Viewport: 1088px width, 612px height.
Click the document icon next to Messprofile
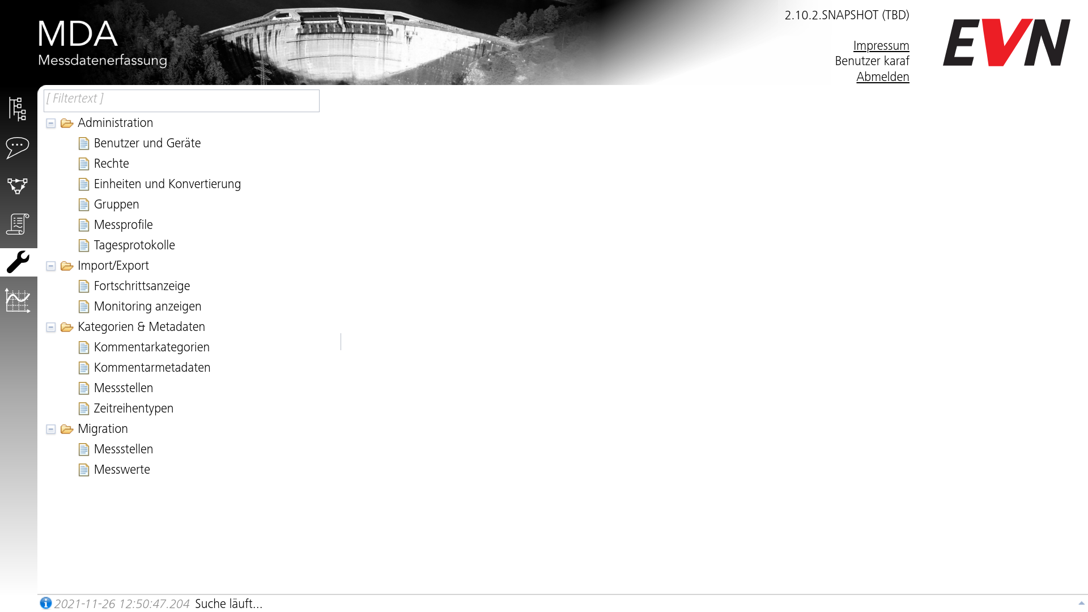pyautogui.click(x=84, y=224)
